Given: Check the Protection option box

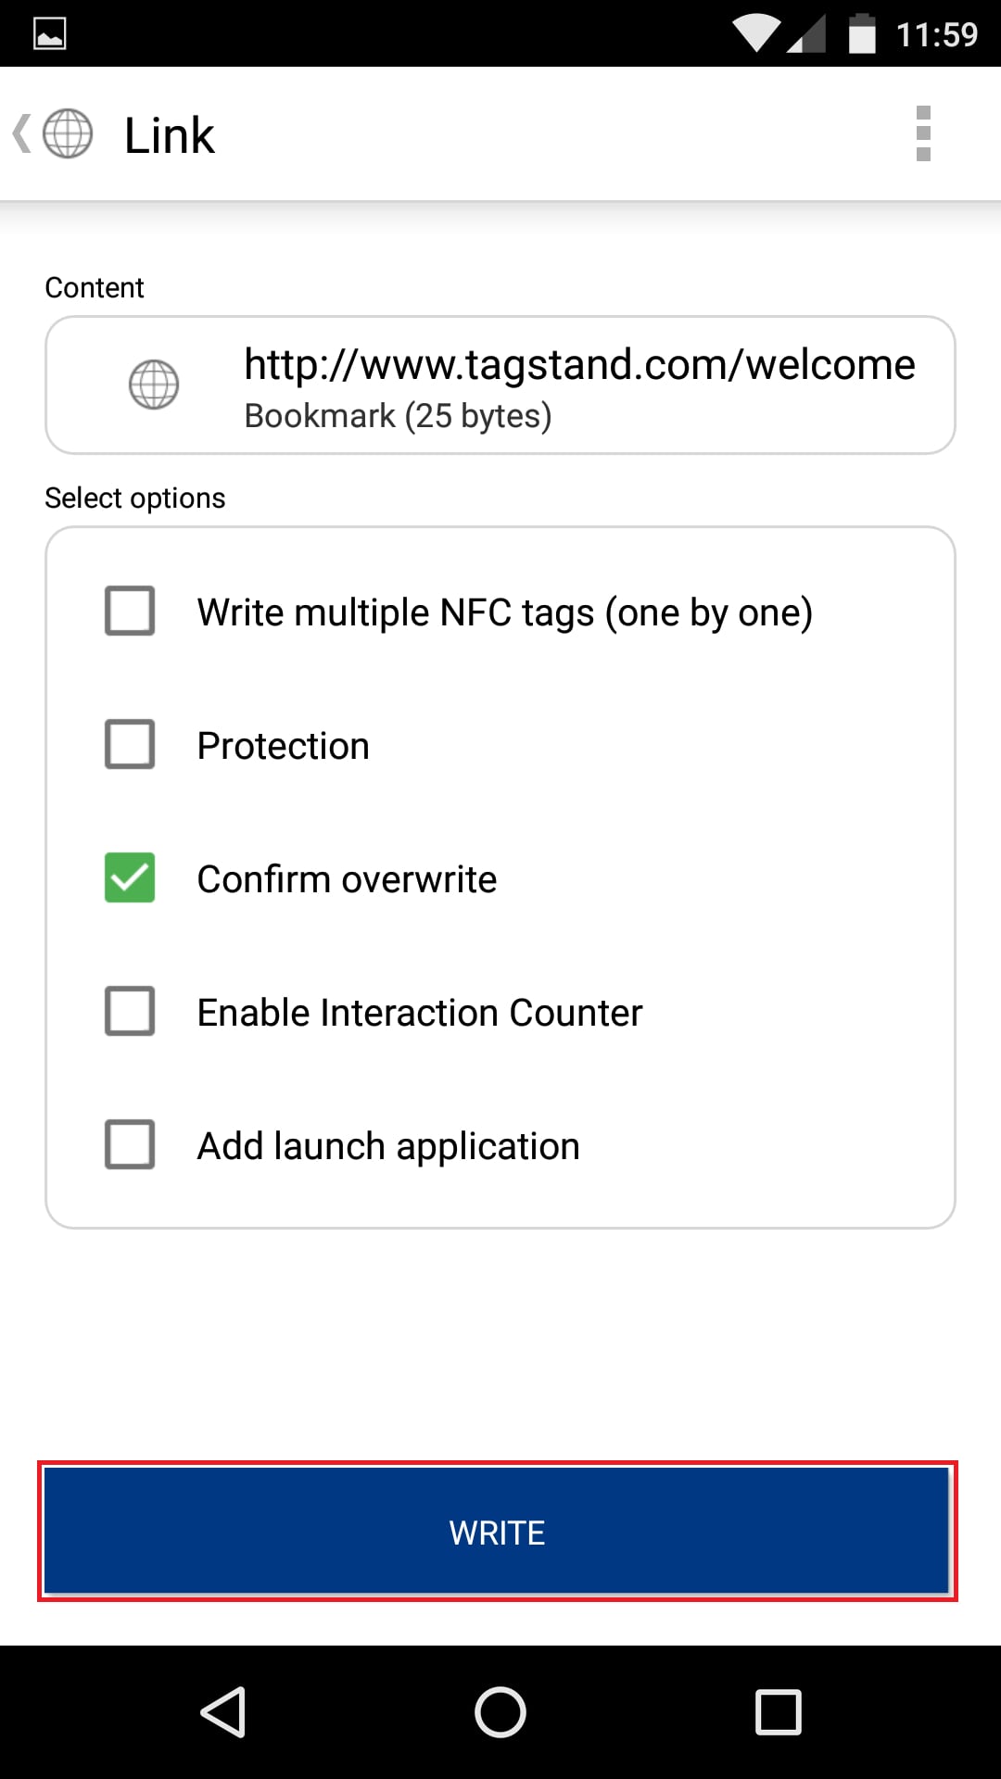Looking at the screenshot, I should 130,744.
